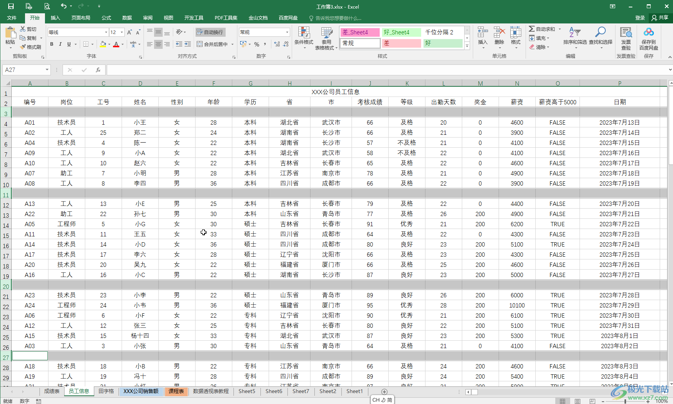This screenshot has width=673, height=404.
Task: Click the Cut scissors icon
Action: coord(23,29)
